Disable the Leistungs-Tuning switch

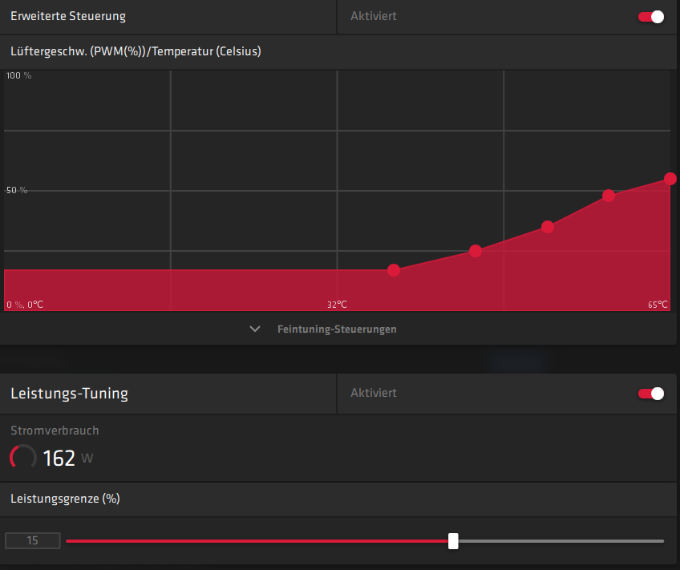tap(650, 394)
